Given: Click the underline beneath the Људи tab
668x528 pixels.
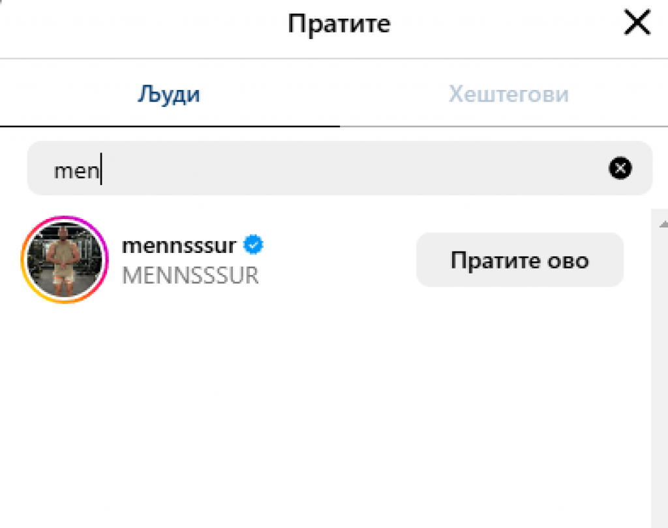Looking at the screenshot, I should coord(170,125).
